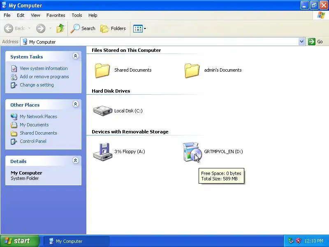The width and height of the screenshot is (329, 247).
Task: Click the My Documents sidebar icon
Action: 14,125
